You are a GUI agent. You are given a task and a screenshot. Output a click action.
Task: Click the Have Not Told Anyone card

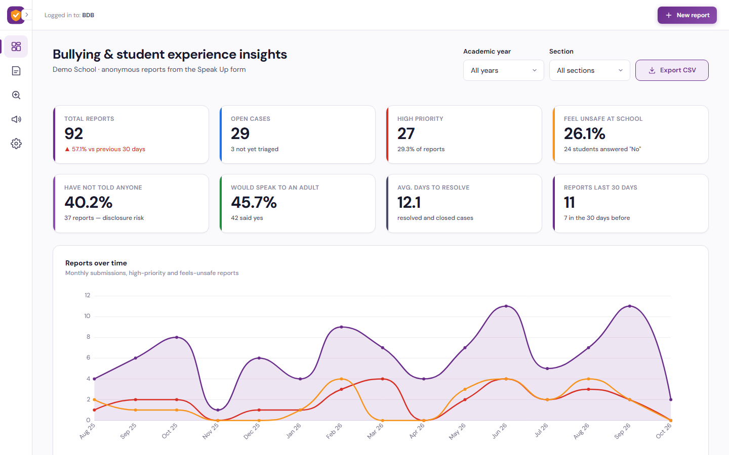pos(131,203)
